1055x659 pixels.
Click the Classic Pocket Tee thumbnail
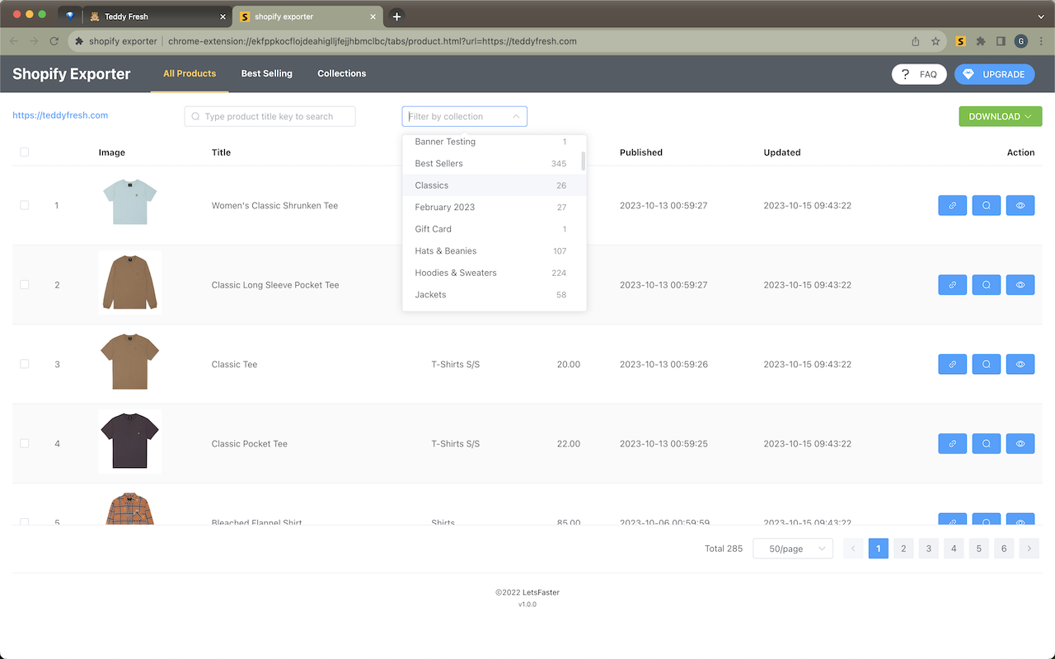click(129, 442)
